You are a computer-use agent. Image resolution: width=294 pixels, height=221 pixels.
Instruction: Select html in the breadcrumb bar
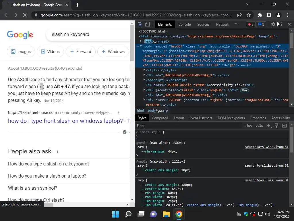point(140,110)
